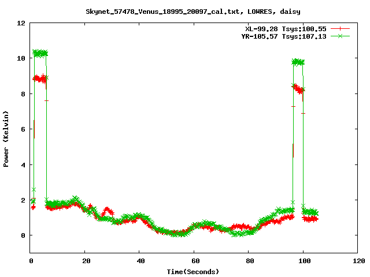
Task: Click the red calibration plateau near 9 Kelvin at start
Action: 39,78
